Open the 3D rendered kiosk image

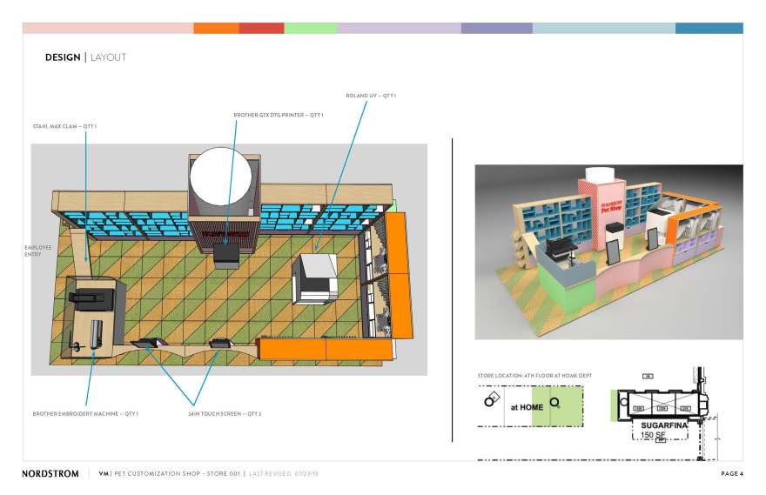coord(608,251)
